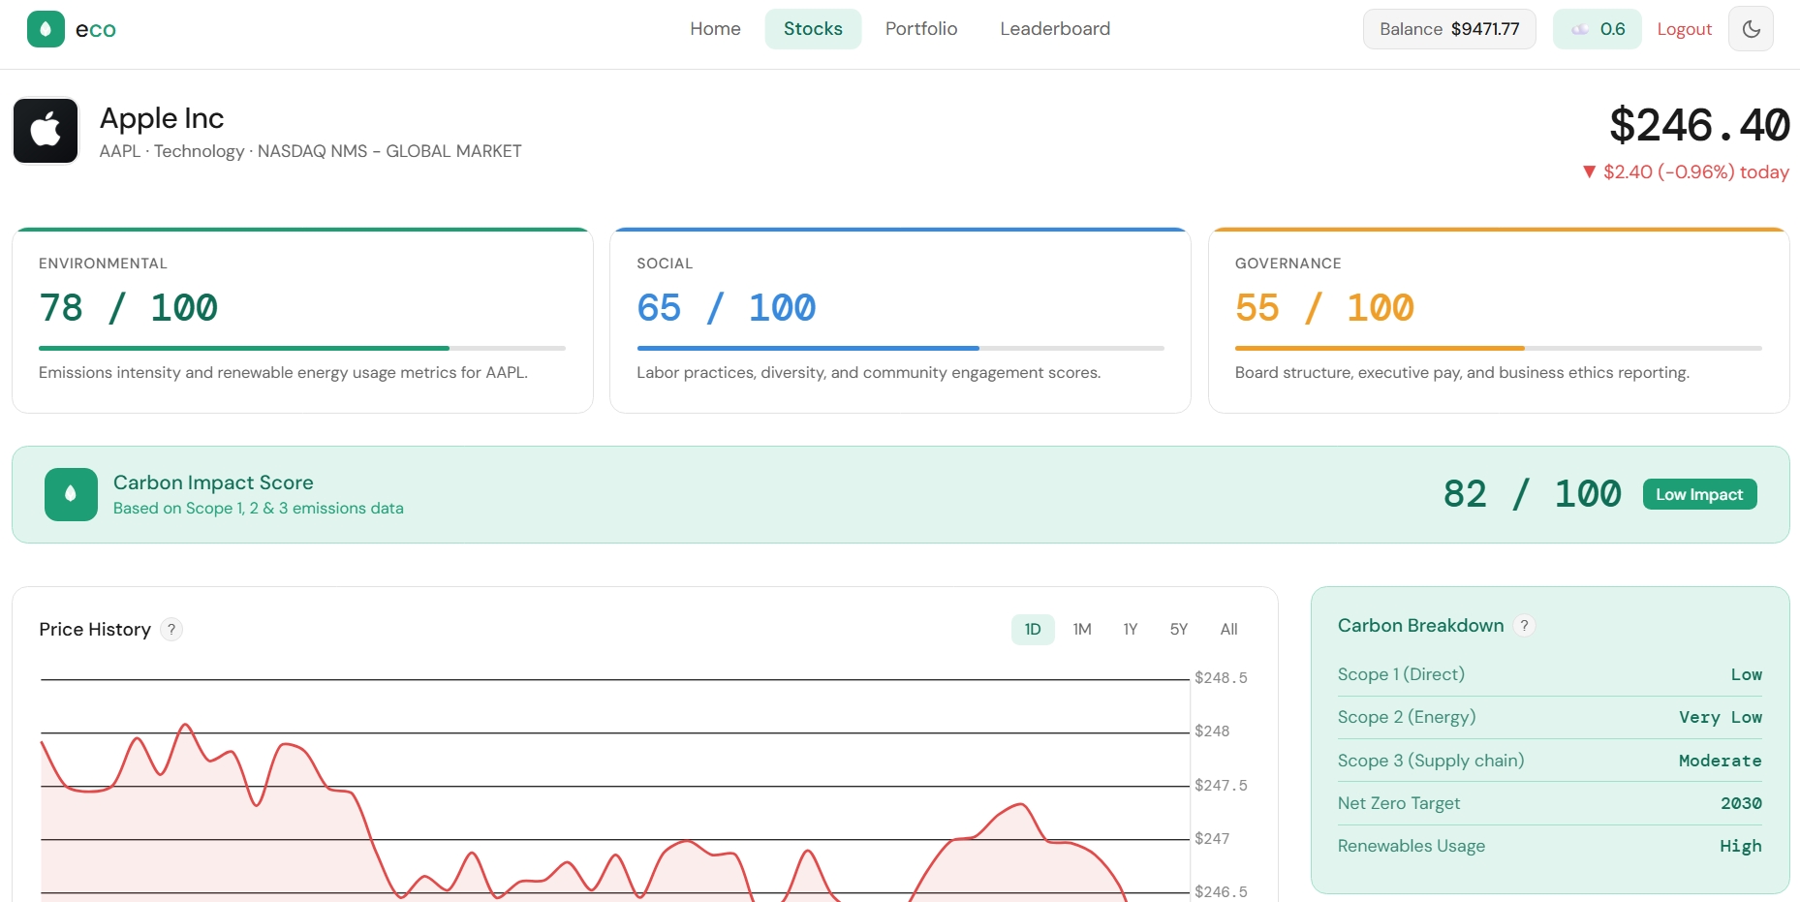Click the Scope 2 (Energy) row label
This screenshot has width=1800, height=902.
point(1407,717)
